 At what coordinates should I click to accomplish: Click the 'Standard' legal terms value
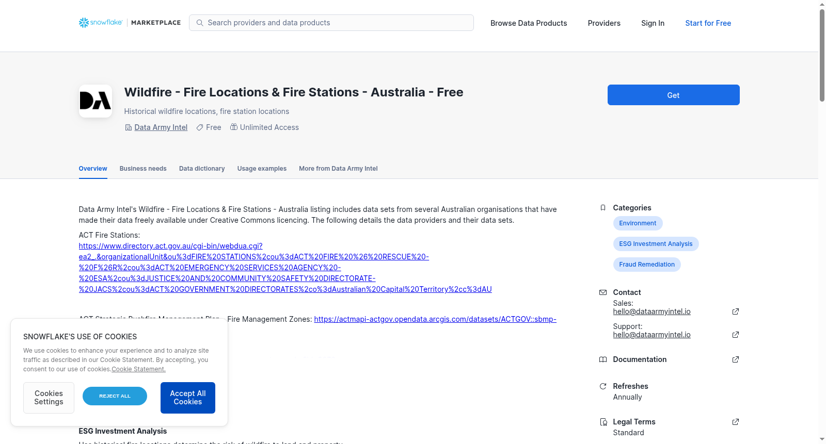pyautogui.click(x=628, y=433)
